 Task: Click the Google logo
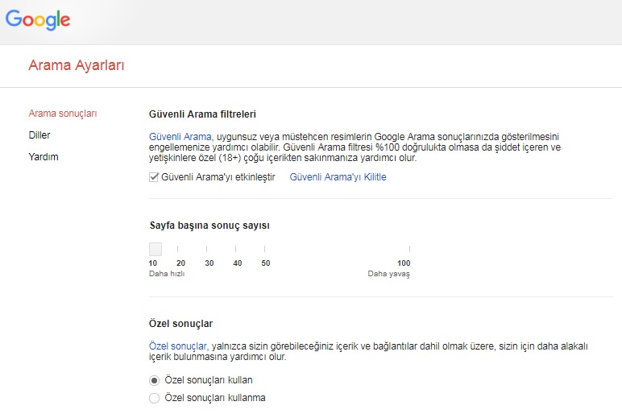pyautogui.click(x=38, y=19)
